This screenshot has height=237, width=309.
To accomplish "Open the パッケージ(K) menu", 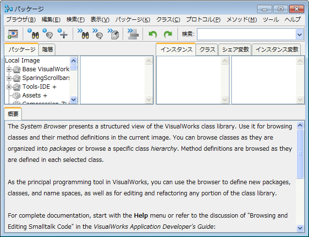I will 133,19.
